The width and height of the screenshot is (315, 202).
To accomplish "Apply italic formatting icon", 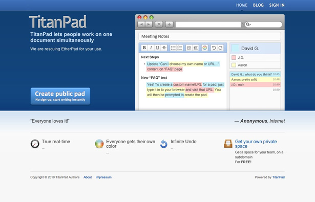I will pos(151,48).
